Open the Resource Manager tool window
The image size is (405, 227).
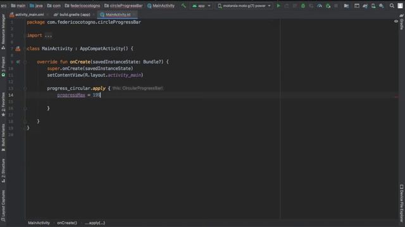point(3,32)
